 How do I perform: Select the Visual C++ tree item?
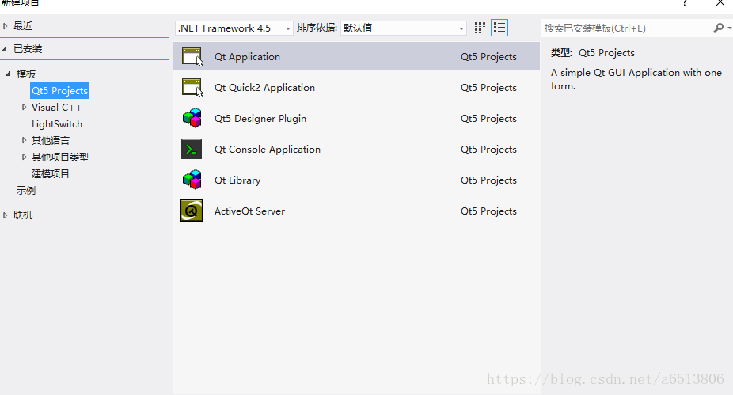pyautogui.click(x=56, y=108)
